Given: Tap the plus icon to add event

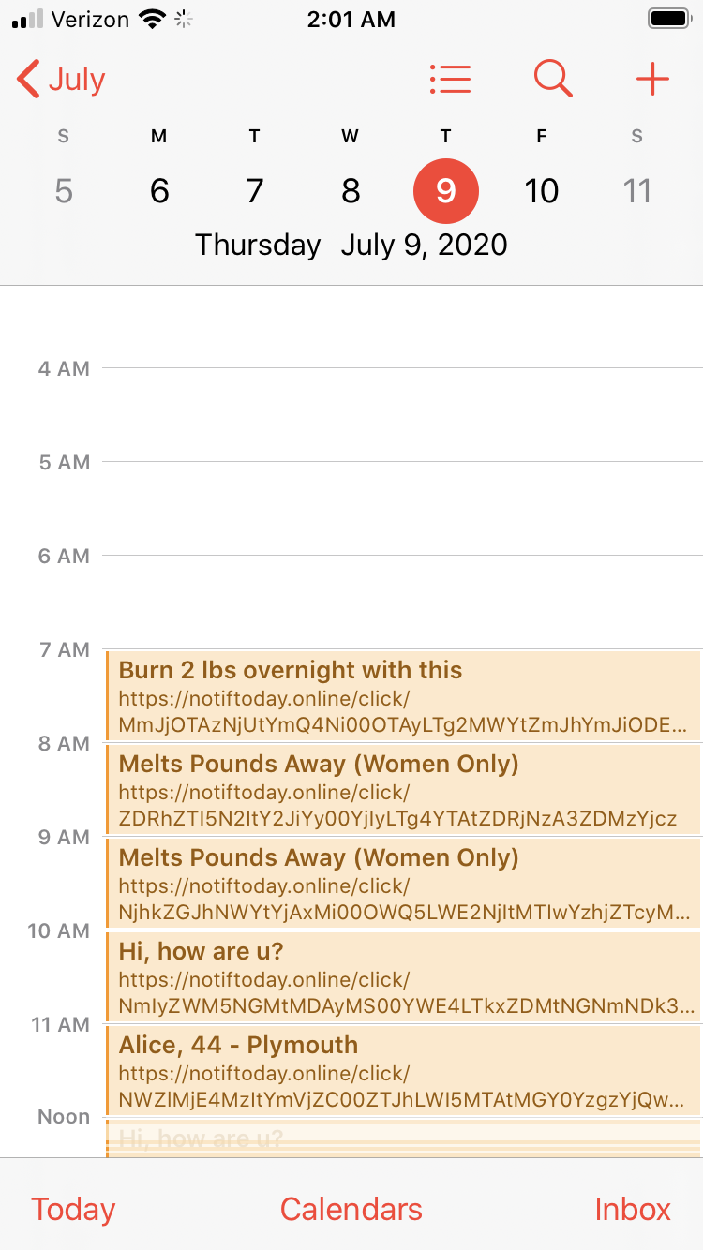Looking at the screenshot, I should (652, 80).
